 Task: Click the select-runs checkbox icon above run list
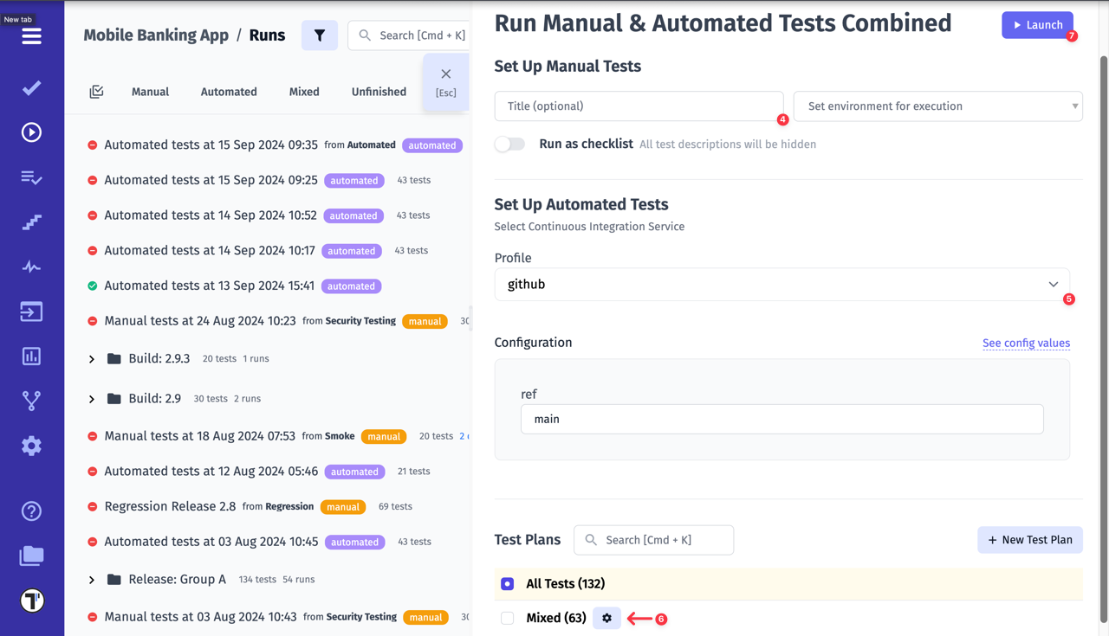pos(96,91)
